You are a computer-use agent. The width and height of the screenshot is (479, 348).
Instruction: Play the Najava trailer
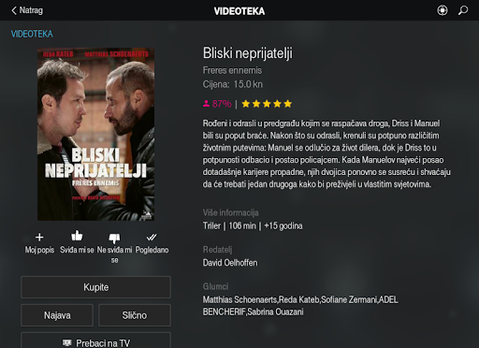[57, 315]
